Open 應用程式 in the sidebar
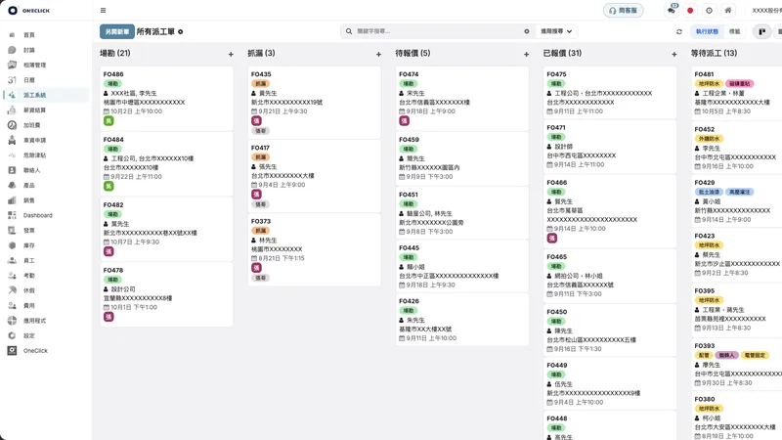 (x=34, y=321)
